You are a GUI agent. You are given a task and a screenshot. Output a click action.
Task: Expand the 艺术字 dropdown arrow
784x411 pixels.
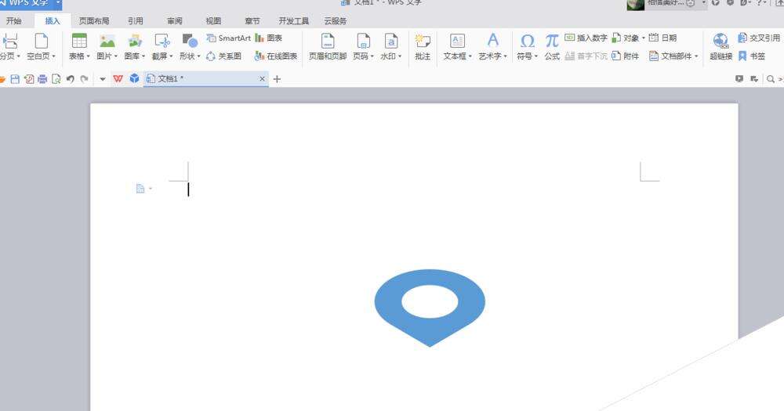(x=505, y=56)
